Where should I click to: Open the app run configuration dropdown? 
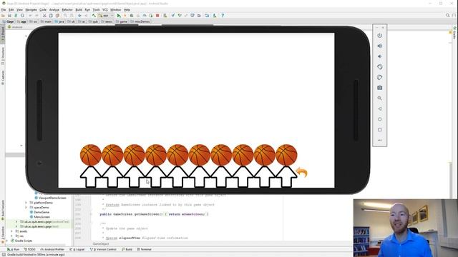(x=106, y=16)
